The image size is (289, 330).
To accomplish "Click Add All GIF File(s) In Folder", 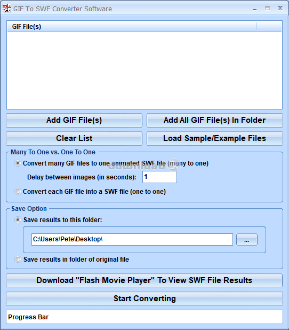I will (214, 120).
